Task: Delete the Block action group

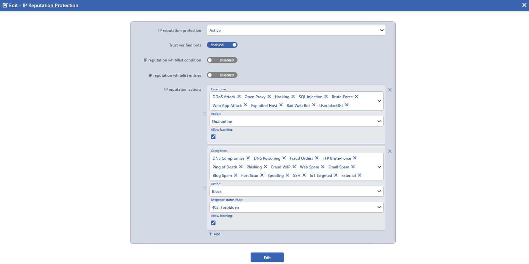Action: [x=390, y=151]
